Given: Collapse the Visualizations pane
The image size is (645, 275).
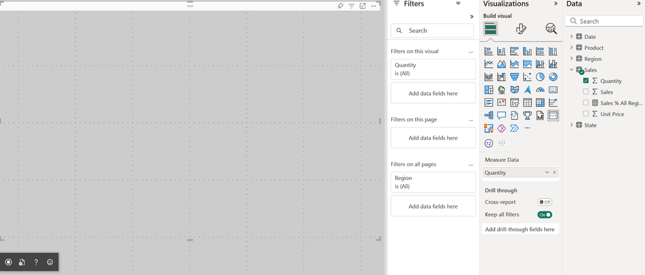Looking at the screenshot, I should pos(556,3).
